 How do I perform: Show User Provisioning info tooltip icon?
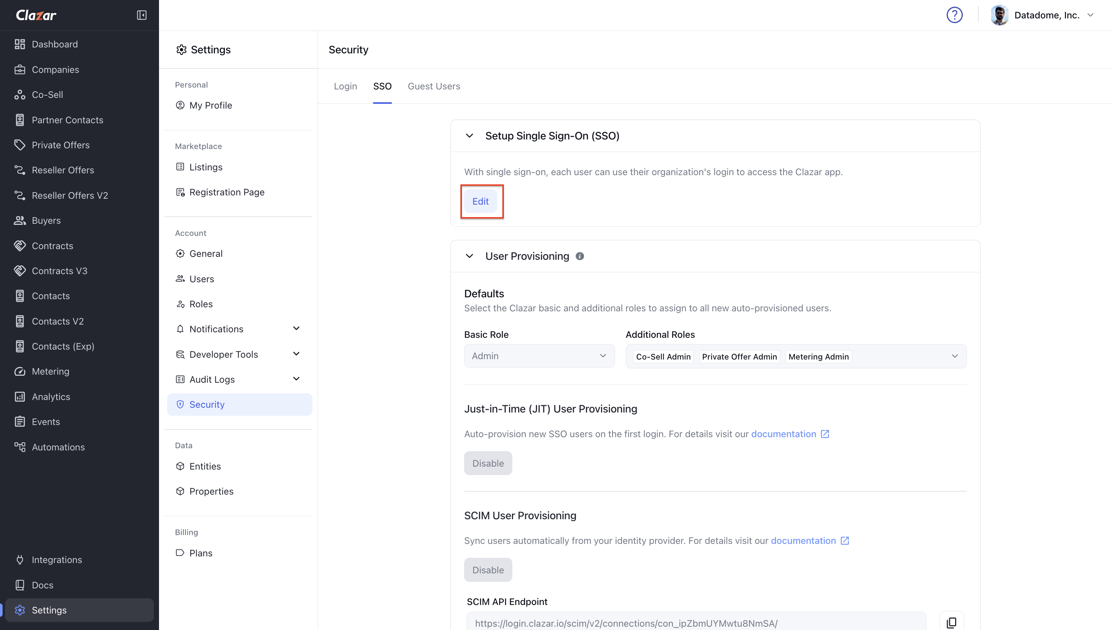click(x=580, y=256)
